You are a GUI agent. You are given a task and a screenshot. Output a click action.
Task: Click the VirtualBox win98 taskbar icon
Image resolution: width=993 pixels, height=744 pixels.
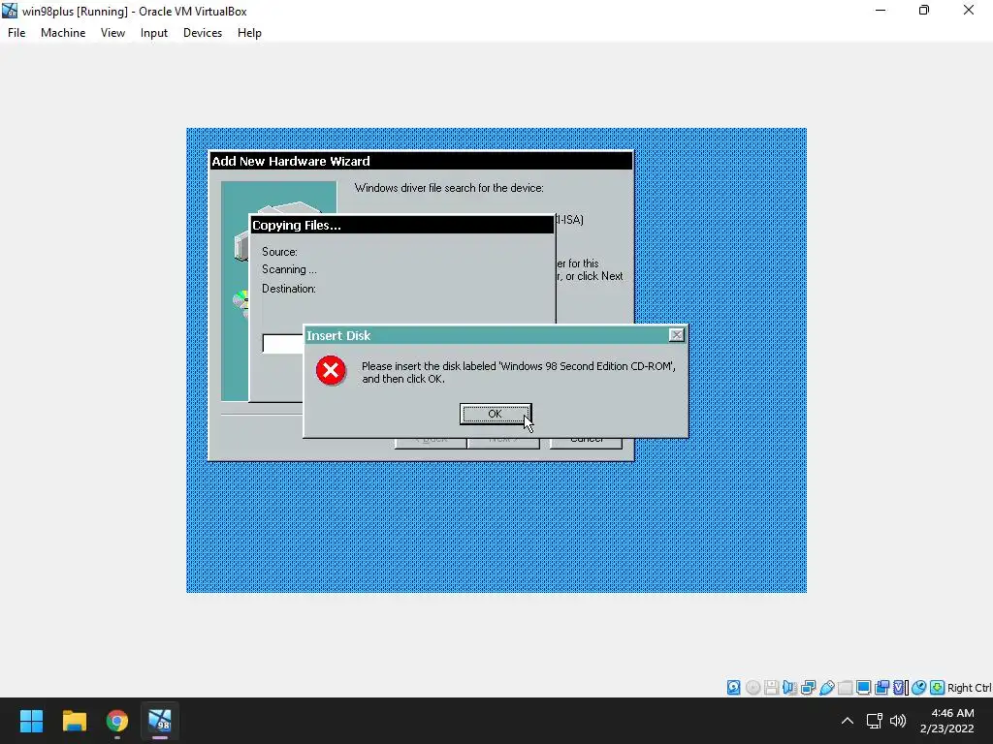pyautogui.click(x=160, y=721)
